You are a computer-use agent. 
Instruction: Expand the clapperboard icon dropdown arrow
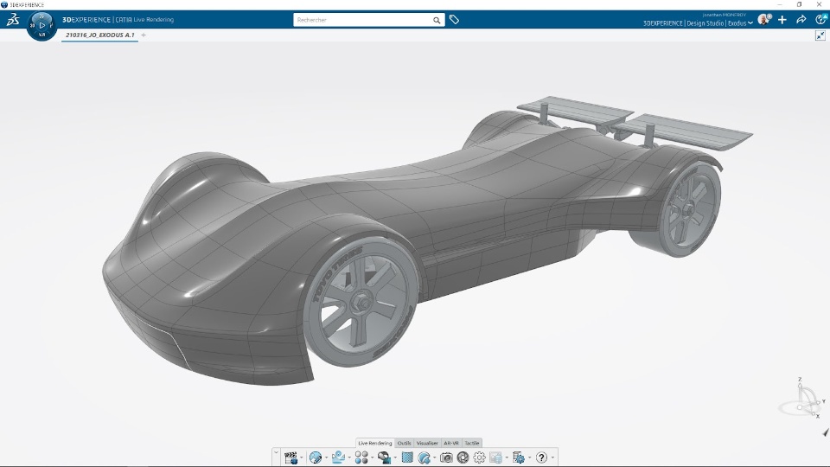(302, 457)
